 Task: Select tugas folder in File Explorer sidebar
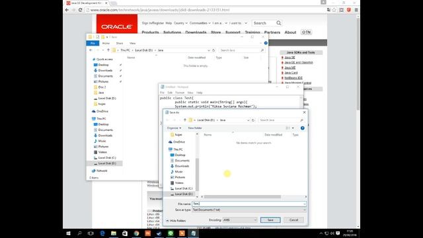tap(100, 104)
